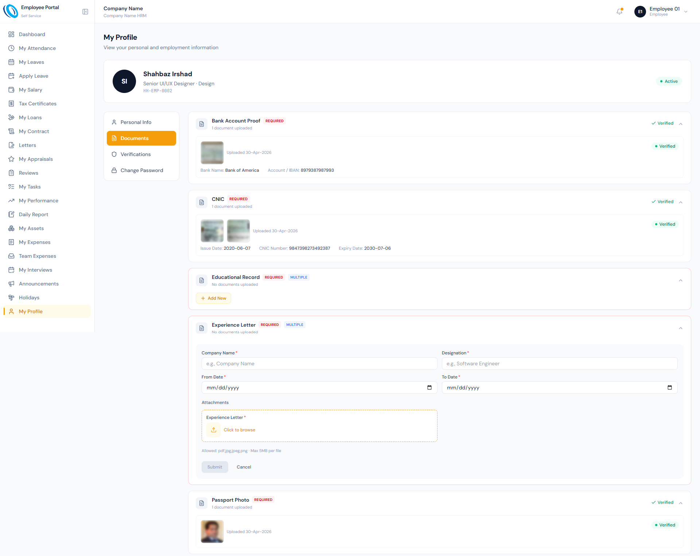Select the Documents tab
The image size is (700, 556).
coord(141,138)
